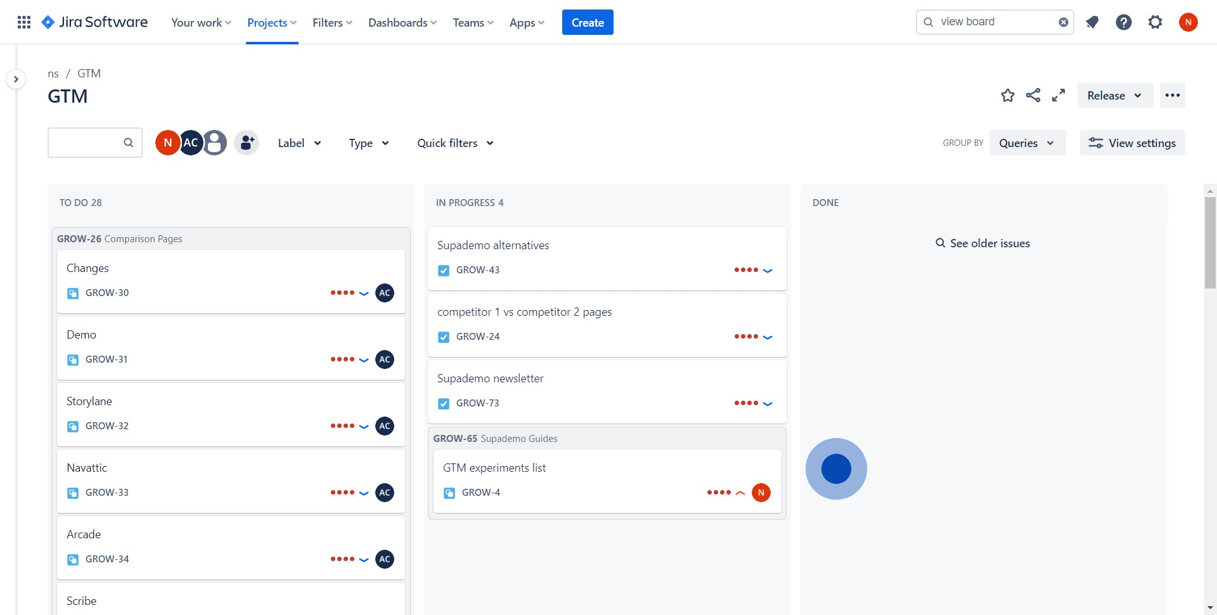This screenshot has width=1217, height=615.
Task: Click See older issues link
Action: pos(982,243)
